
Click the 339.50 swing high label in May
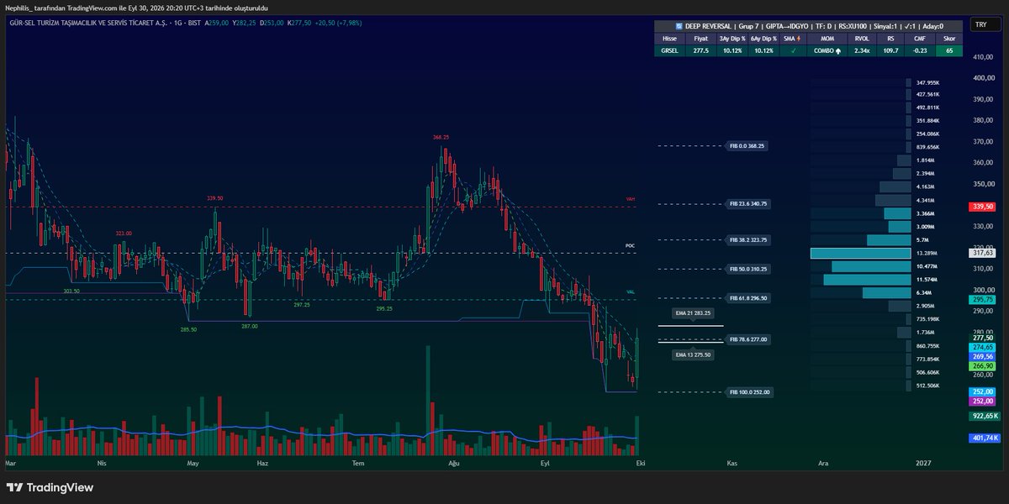click(214, 198)
